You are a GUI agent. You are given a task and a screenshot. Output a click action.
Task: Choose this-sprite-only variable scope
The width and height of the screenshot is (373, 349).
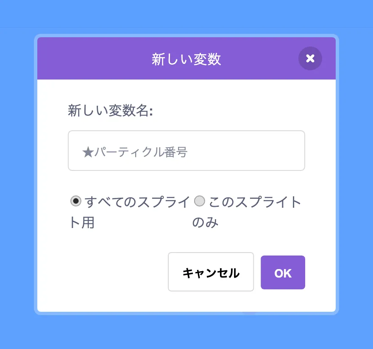pos(199,201)
